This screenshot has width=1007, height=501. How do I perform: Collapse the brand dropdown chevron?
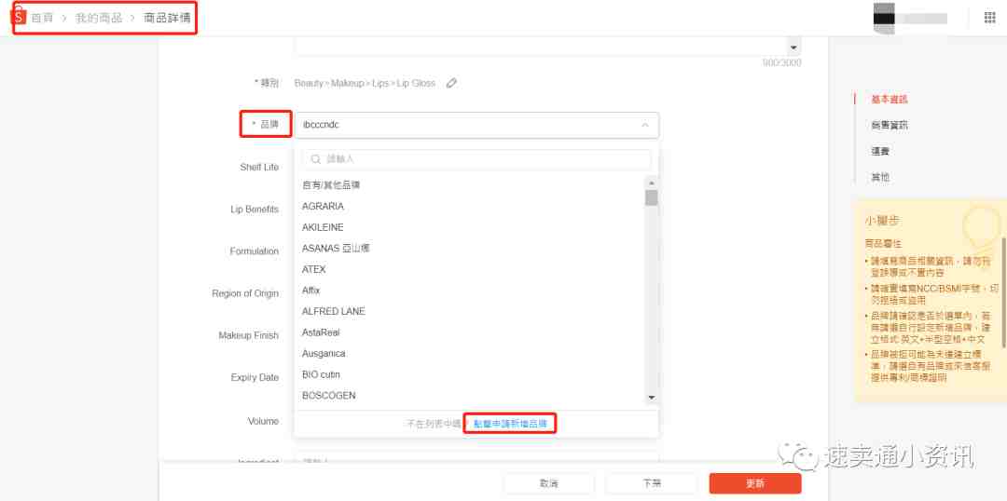645,125
